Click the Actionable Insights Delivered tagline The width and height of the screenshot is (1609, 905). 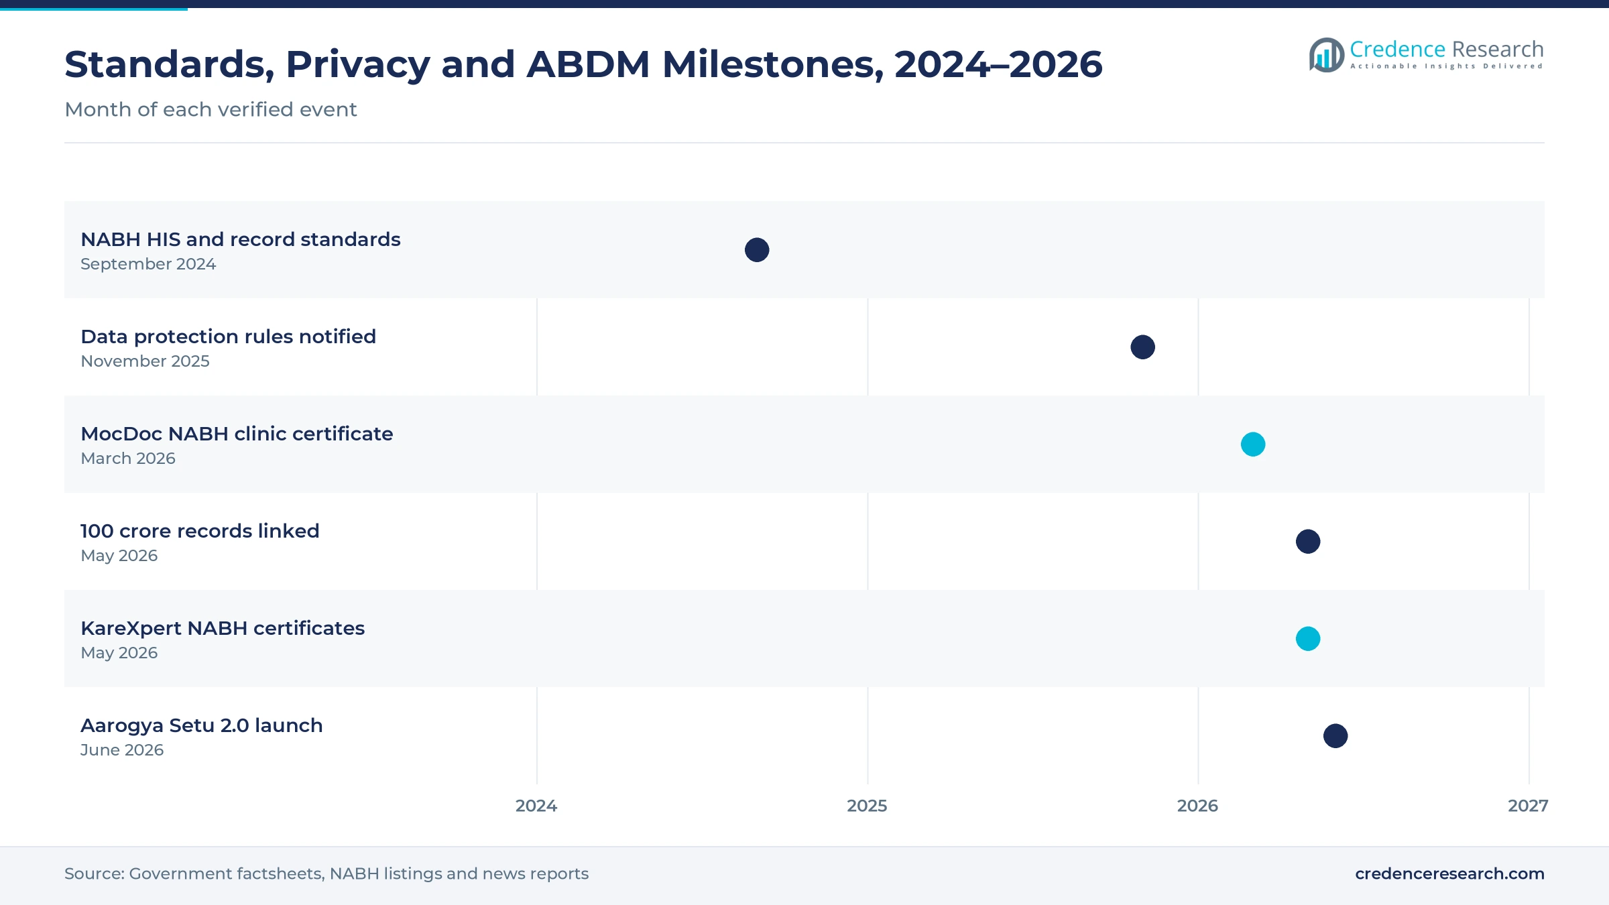tap(1447, 66)
